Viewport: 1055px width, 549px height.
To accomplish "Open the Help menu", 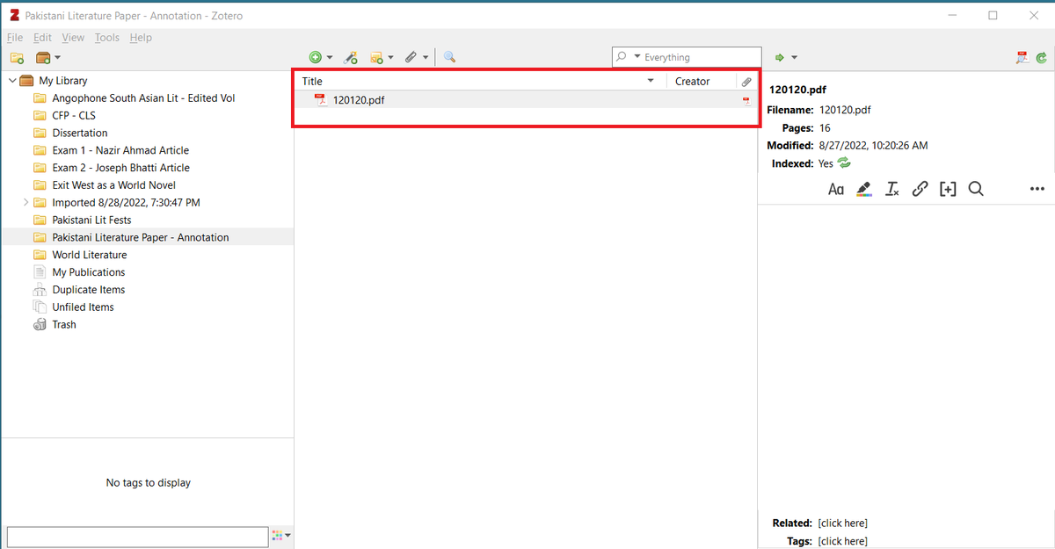I will tap(141, 38).
